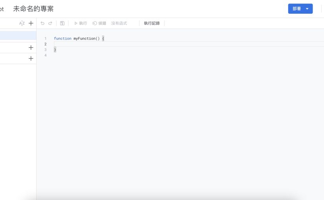
Task: Click the redo arrow in the editor toolbar
Action: 50,24
